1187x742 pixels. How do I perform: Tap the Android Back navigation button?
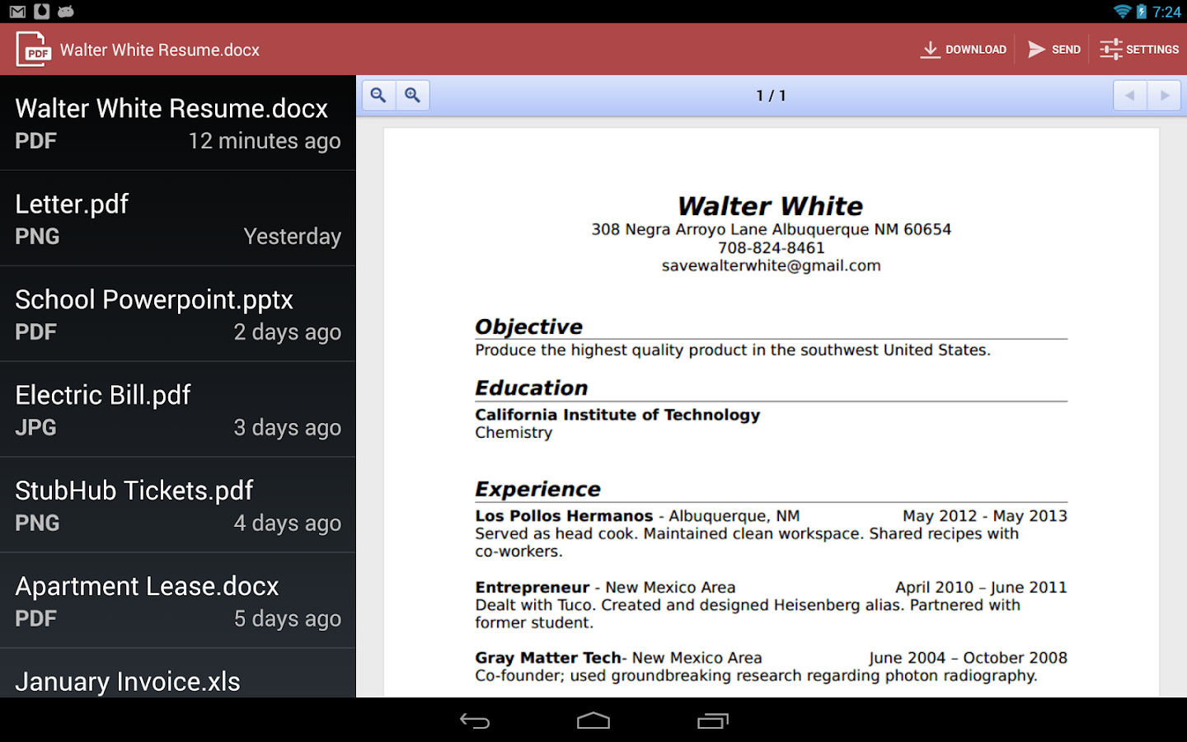coord(475,721)
